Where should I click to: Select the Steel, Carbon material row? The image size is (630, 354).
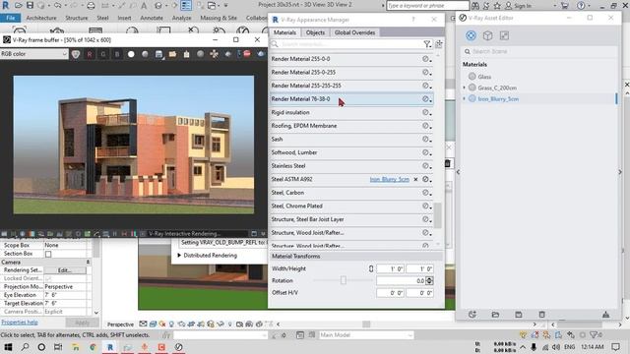[351, 193]
